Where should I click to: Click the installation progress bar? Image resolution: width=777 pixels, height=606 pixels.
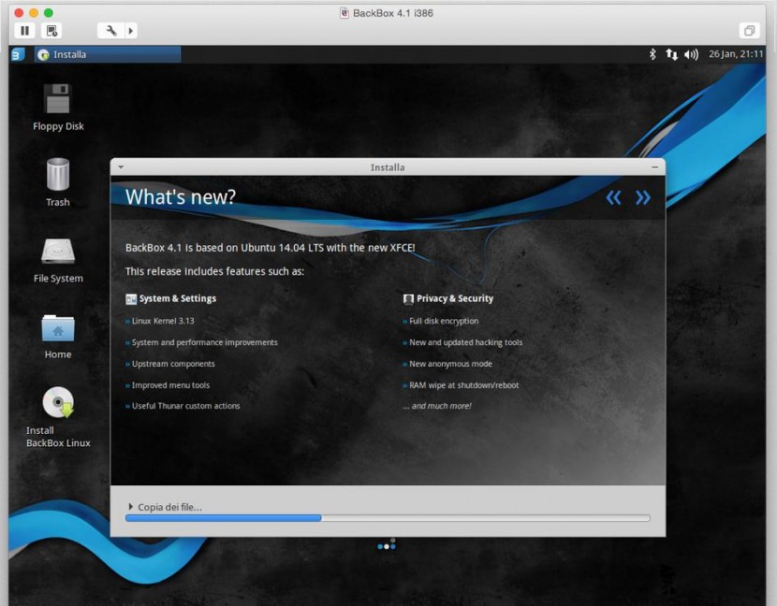point(388,517)
